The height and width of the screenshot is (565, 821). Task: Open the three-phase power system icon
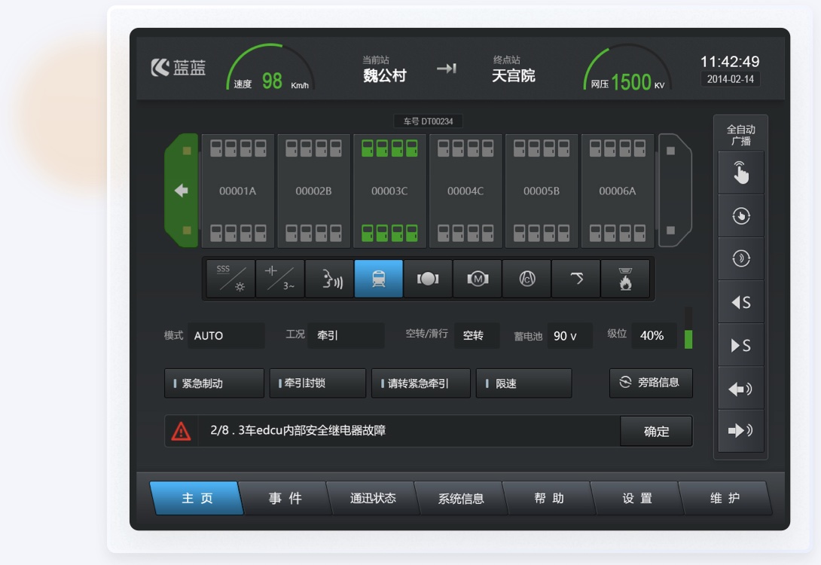tap(280, 279)
